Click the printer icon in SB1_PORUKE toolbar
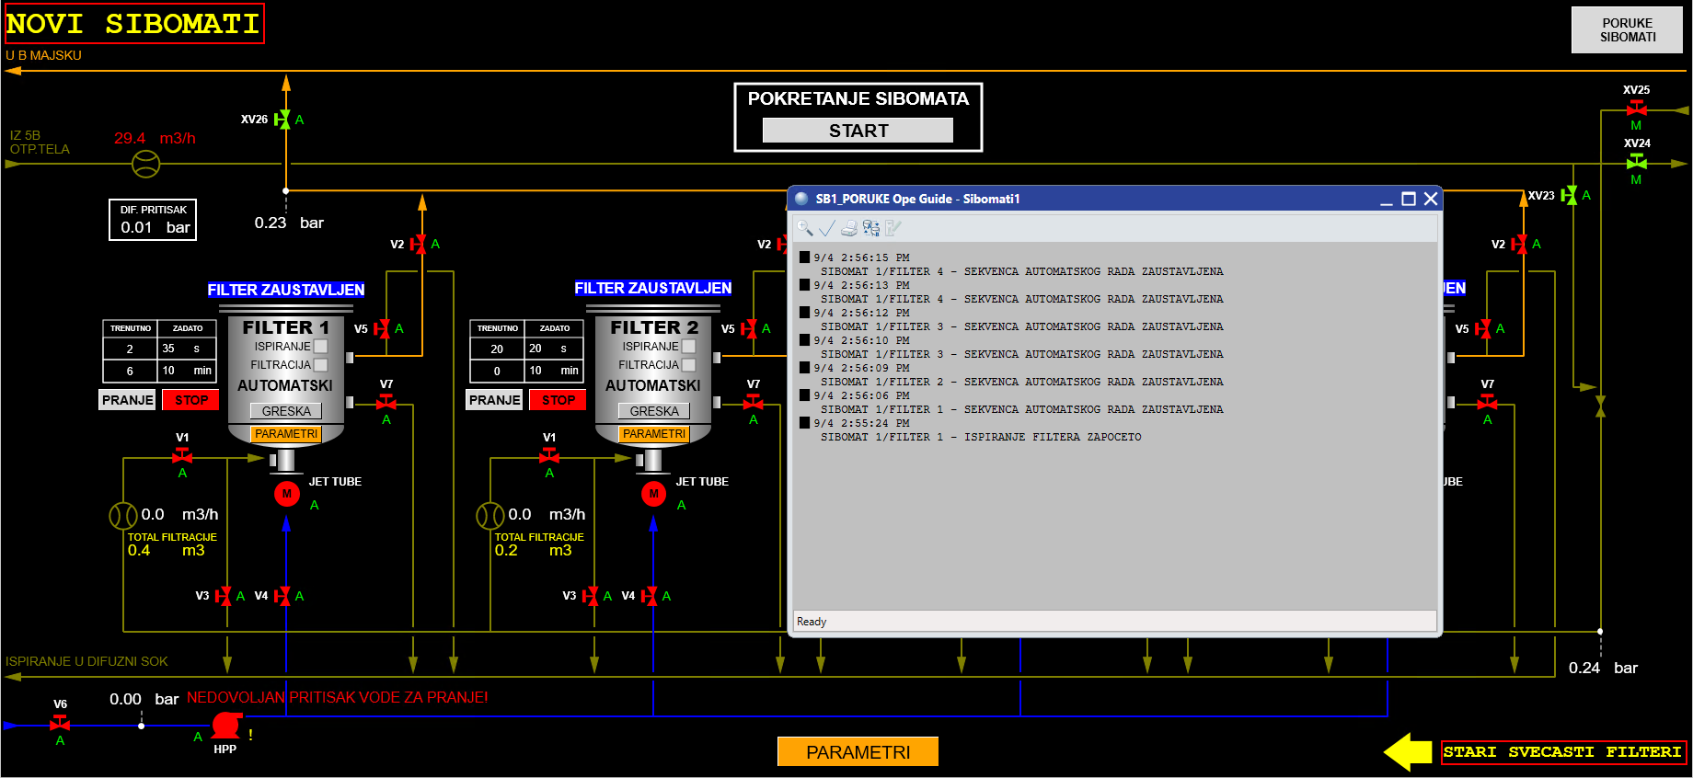This screenshot has height=778, width=1693. tap(849, 228)
